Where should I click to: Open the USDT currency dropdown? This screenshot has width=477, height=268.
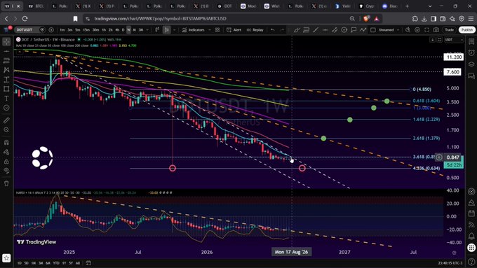coord(454,40)
